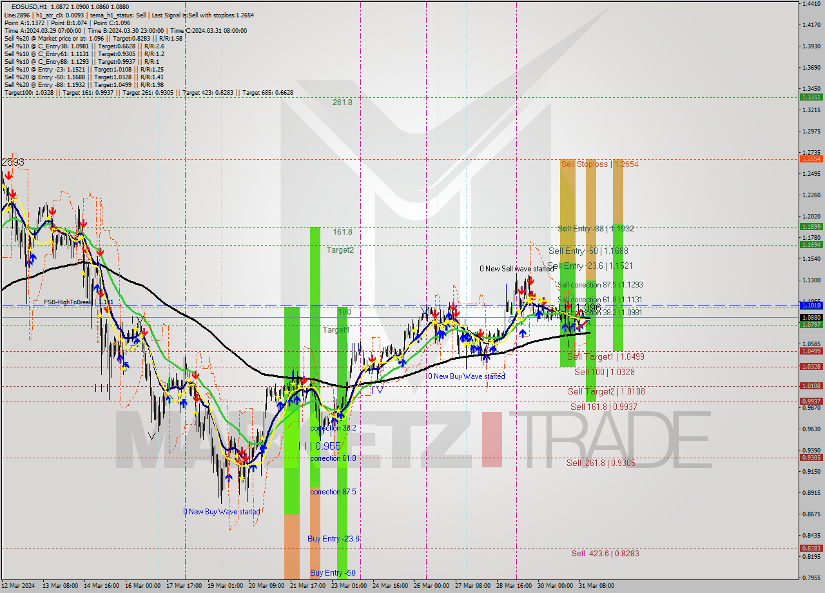The image size is (825, 593).
Task: Click the 'Sell Entry -88 | 1.1932' label
Action: coord(596,228)
